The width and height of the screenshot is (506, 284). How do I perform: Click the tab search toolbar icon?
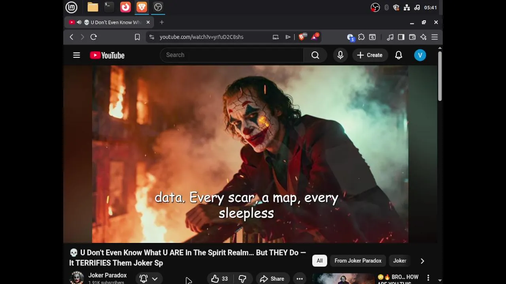tap(372, 37)
